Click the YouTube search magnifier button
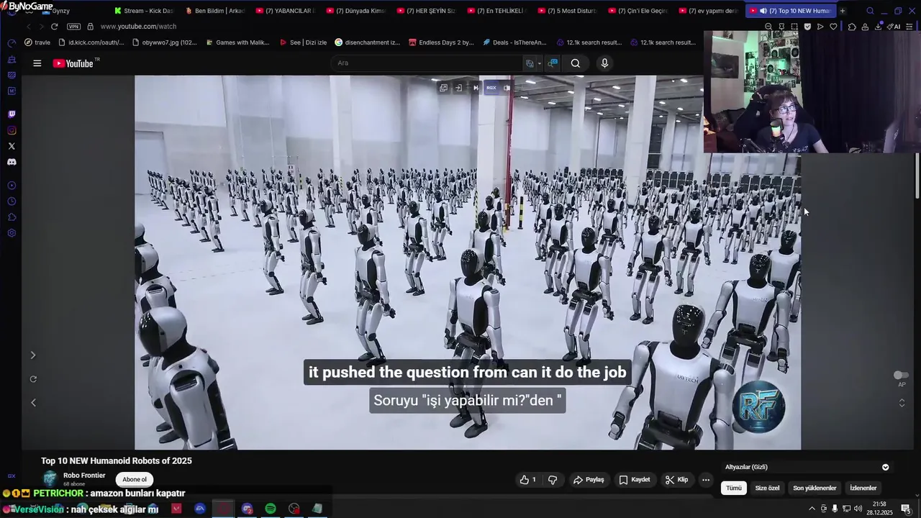921x518 pixels. coord(576,63)
